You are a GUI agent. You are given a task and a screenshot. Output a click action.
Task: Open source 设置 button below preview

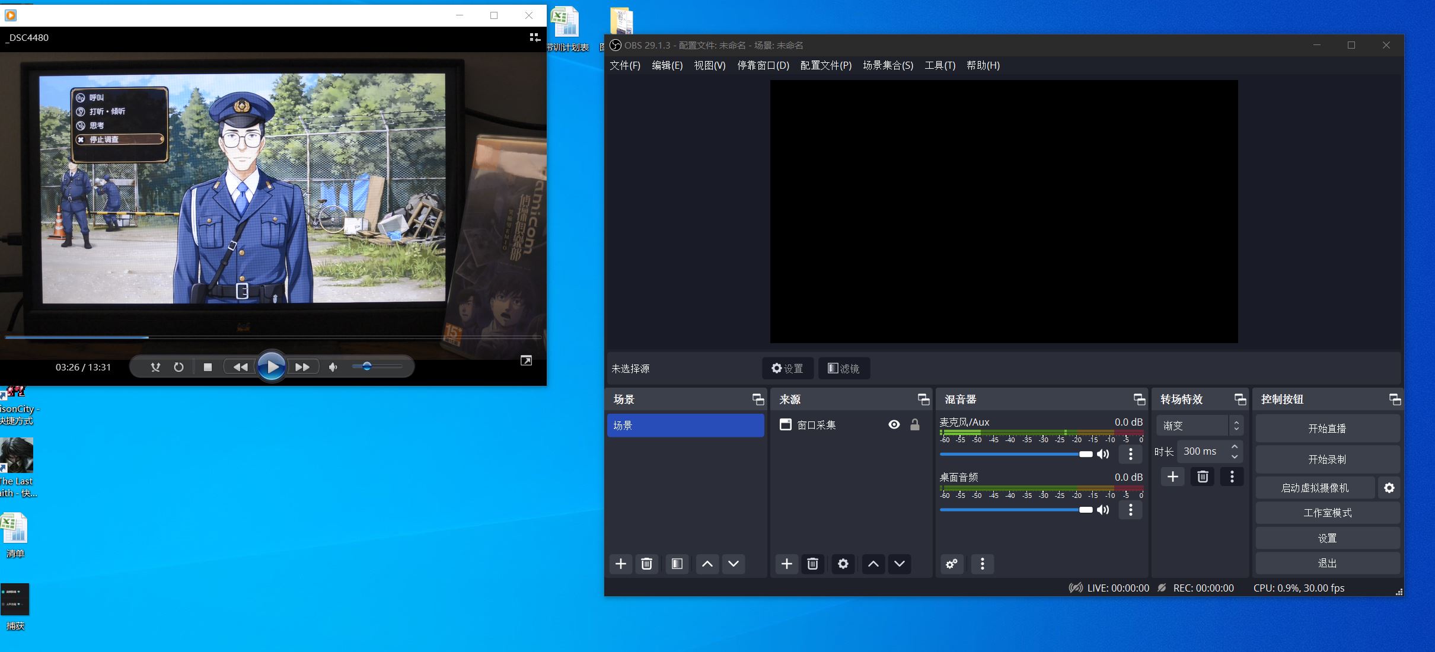point(787,368)
